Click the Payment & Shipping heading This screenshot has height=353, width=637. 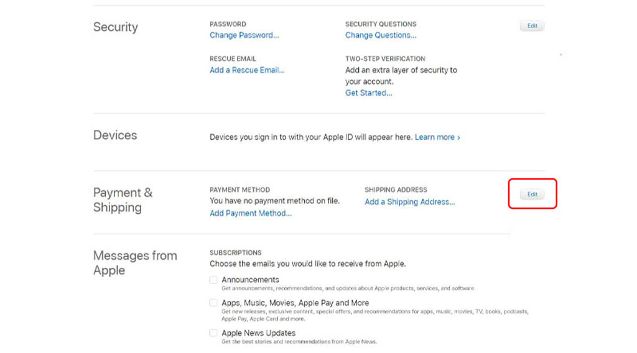point(123,199)
